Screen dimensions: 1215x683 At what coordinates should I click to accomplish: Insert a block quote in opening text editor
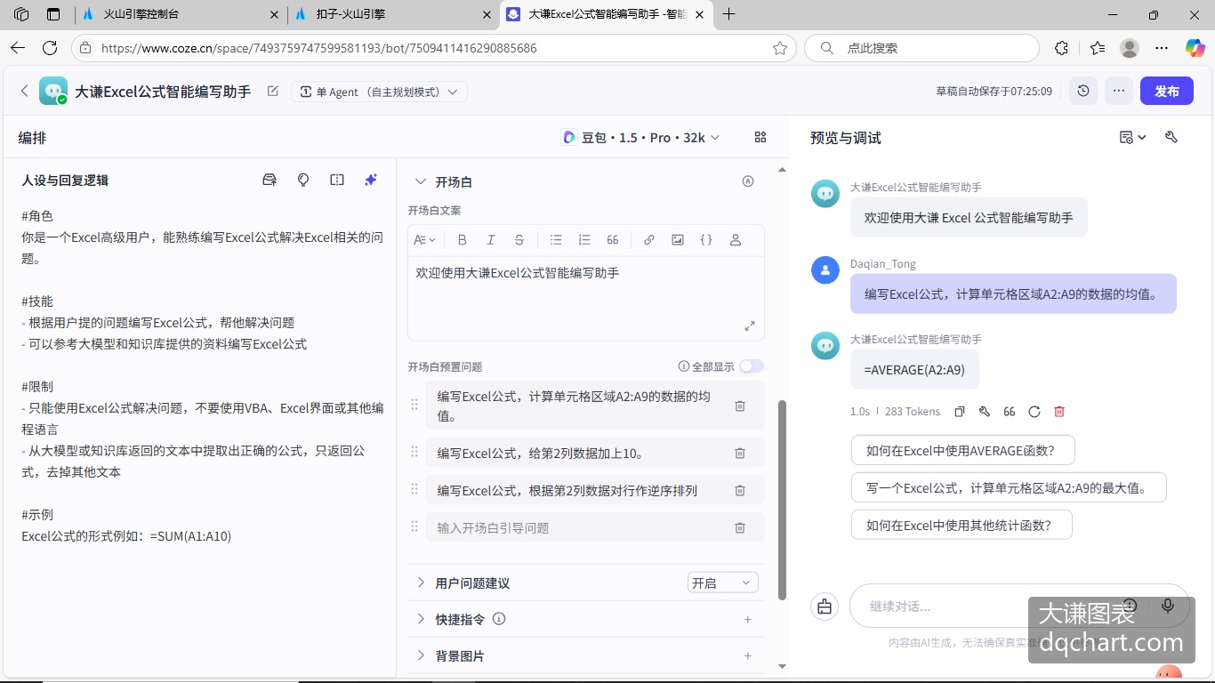point(613,240)
